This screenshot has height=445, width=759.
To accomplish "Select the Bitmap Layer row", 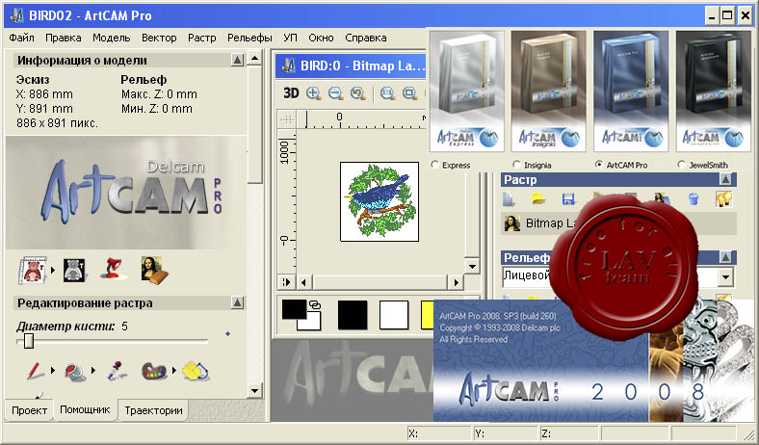I will click(x=618, y=223).
